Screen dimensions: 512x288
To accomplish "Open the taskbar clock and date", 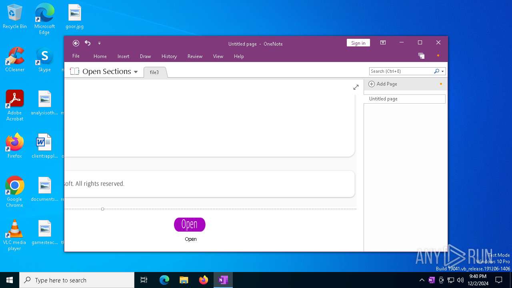I will 478,280.
